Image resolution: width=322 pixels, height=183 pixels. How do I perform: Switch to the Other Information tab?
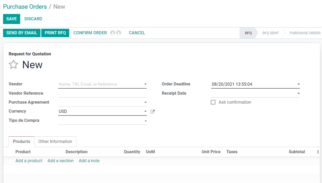pos(55,142)
